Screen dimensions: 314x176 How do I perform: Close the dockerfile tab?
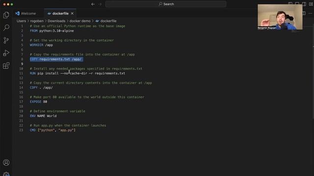pyautogui.click(x=72, y=13)
